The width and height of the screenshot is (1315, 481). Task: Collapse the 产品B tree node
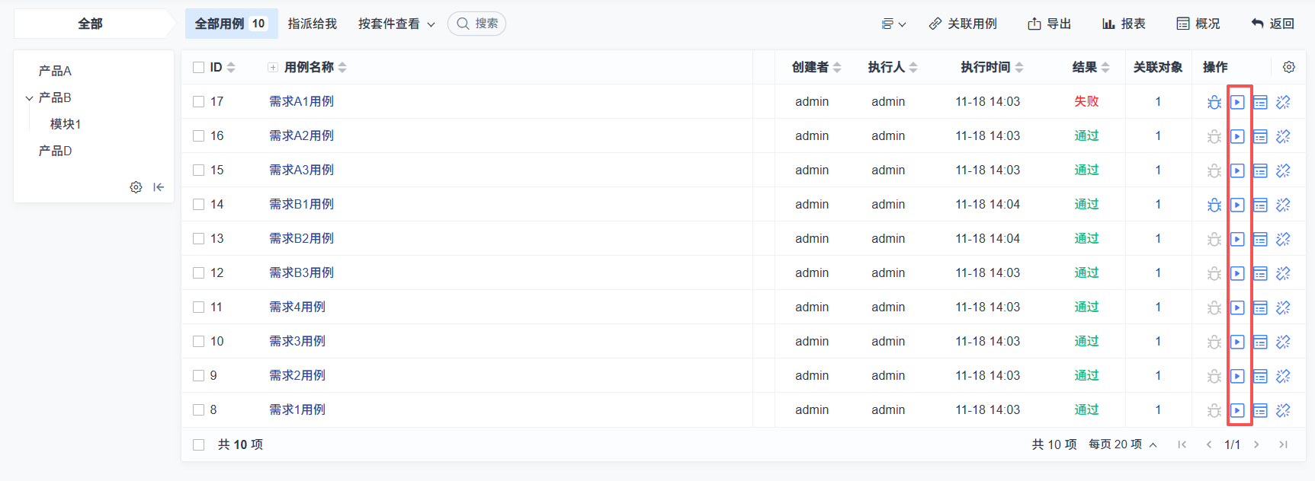pyautogui.click(x=29, y=98)
